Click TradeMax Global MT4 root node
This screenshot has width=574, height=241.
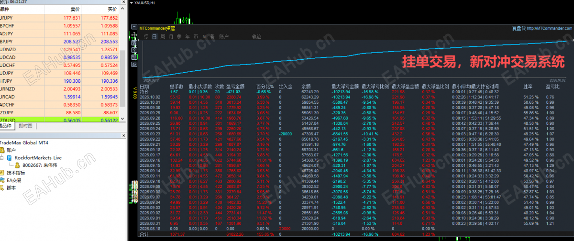click(24, 142)
